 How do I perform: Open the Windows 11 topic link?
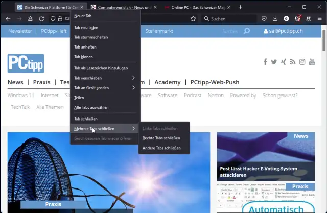point(21,96)
